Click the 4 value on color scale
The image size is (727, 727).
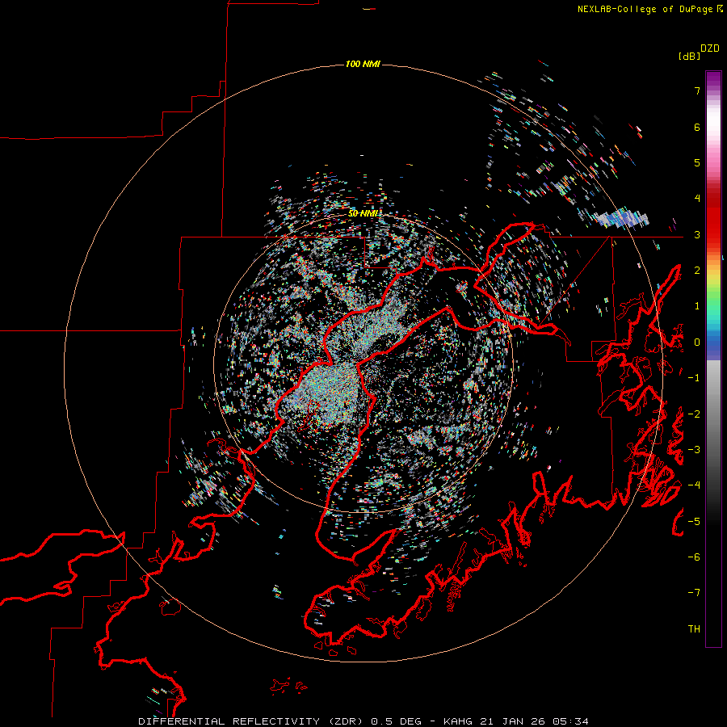(x=697, y=199)
